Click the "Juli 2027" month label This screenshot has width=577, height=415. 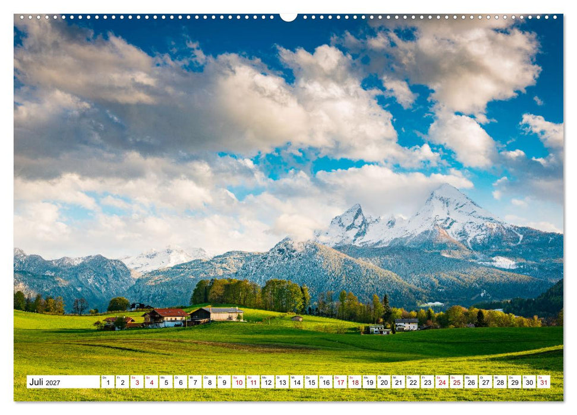[45, 382]
